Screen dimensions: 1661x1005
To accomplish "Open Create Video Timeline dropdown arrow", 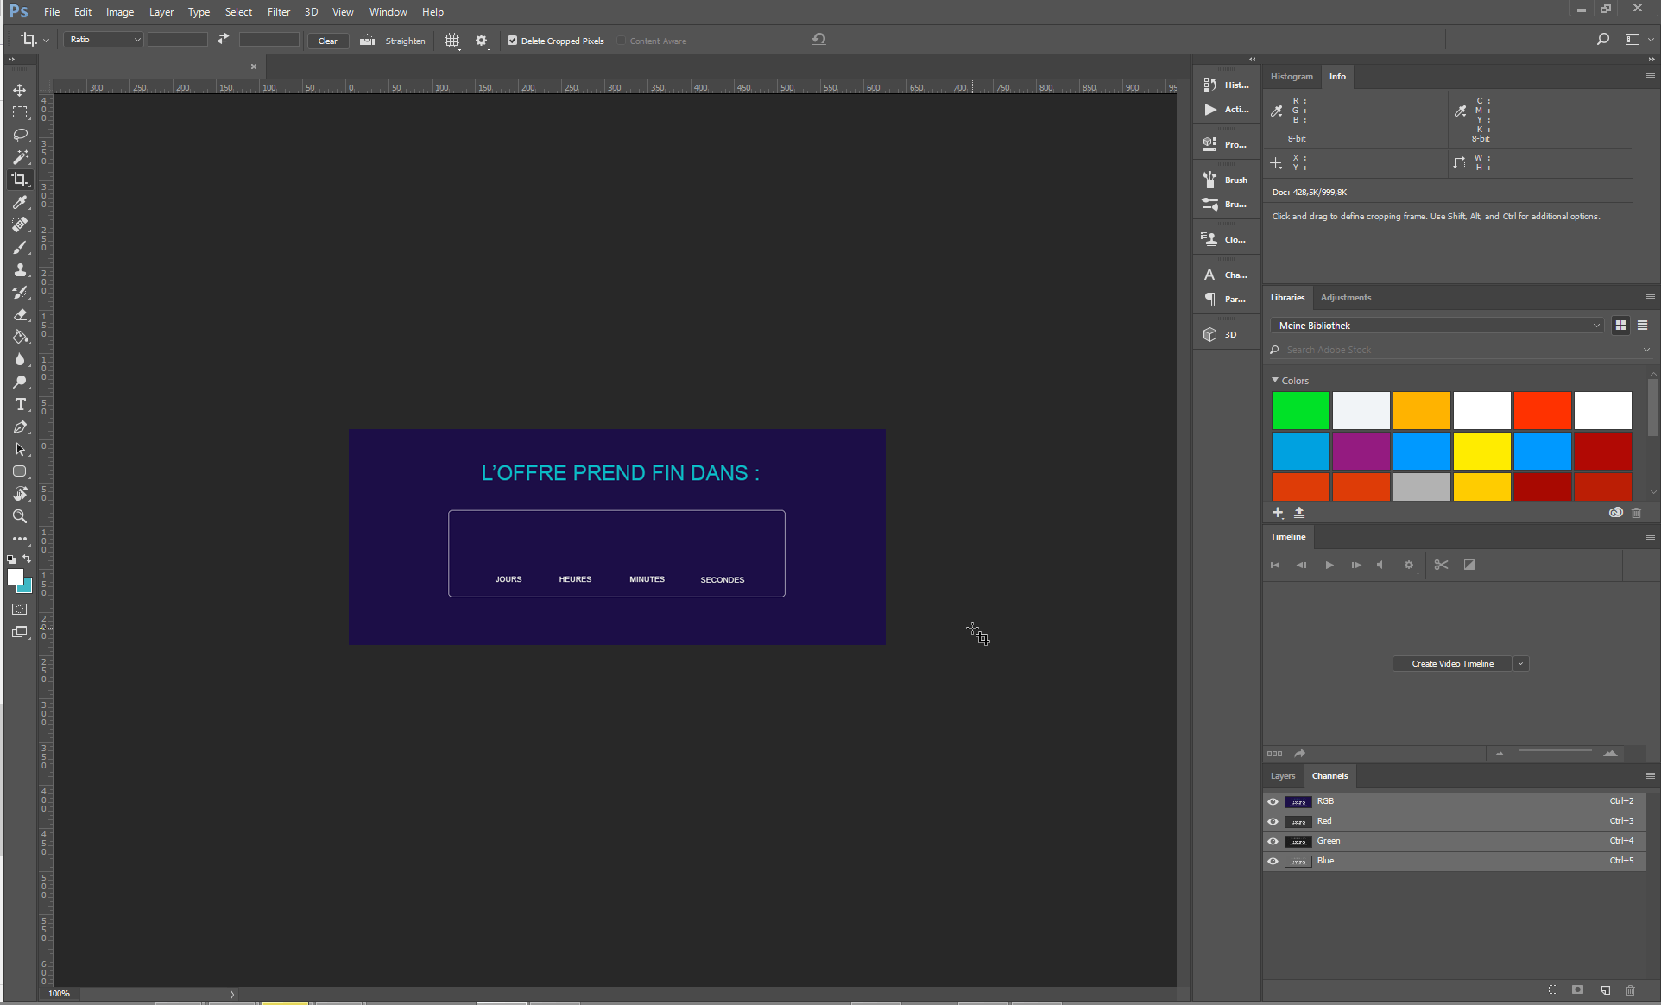I will [1520, 664].
